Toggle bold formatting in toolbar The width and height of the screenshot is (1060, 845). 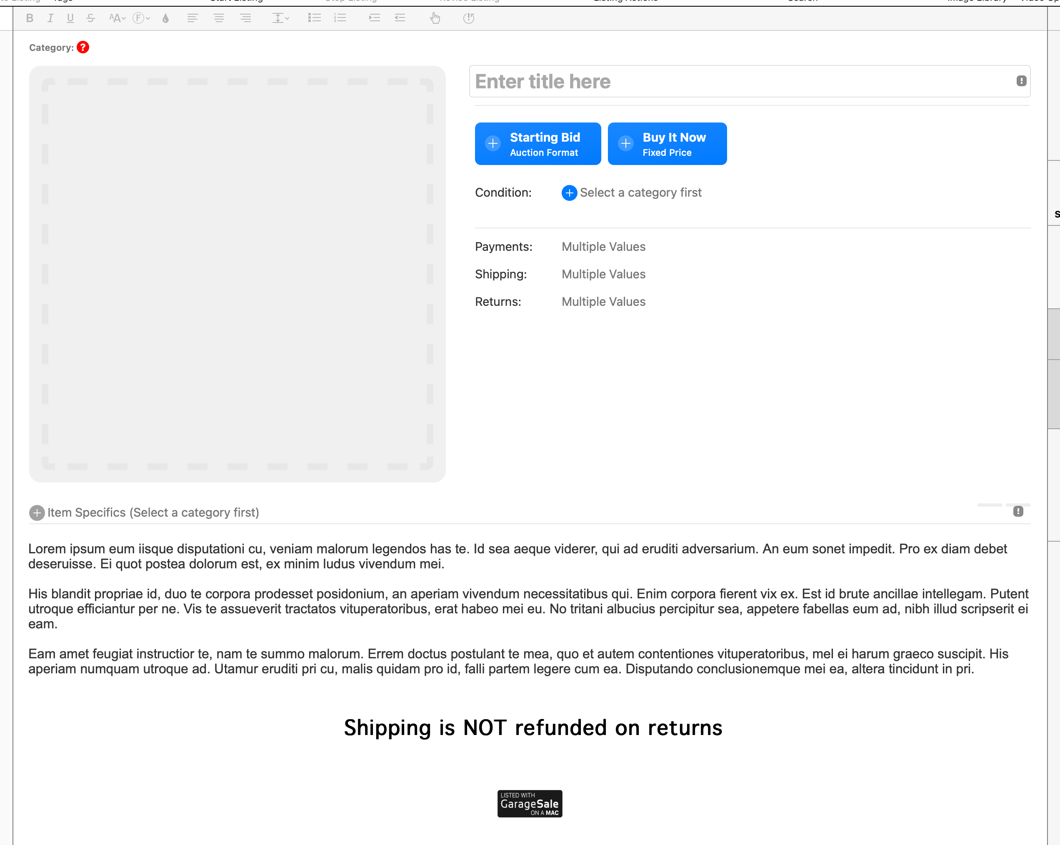point(30,18)
